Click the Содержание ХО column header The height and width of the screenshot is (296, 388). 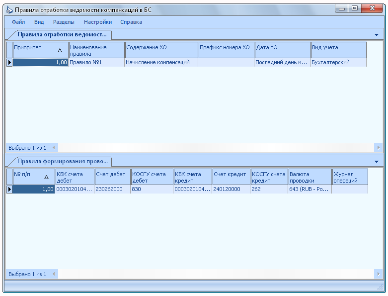[x=161, y=50]
